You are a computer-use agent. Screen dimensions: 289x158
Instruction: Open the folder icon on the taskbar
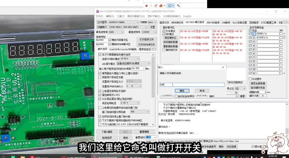(x=23, y=157)
